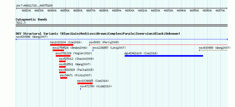Screen dimensions: 235x107
Task: Click the 46870k ruler tick label
Action: 91,11
